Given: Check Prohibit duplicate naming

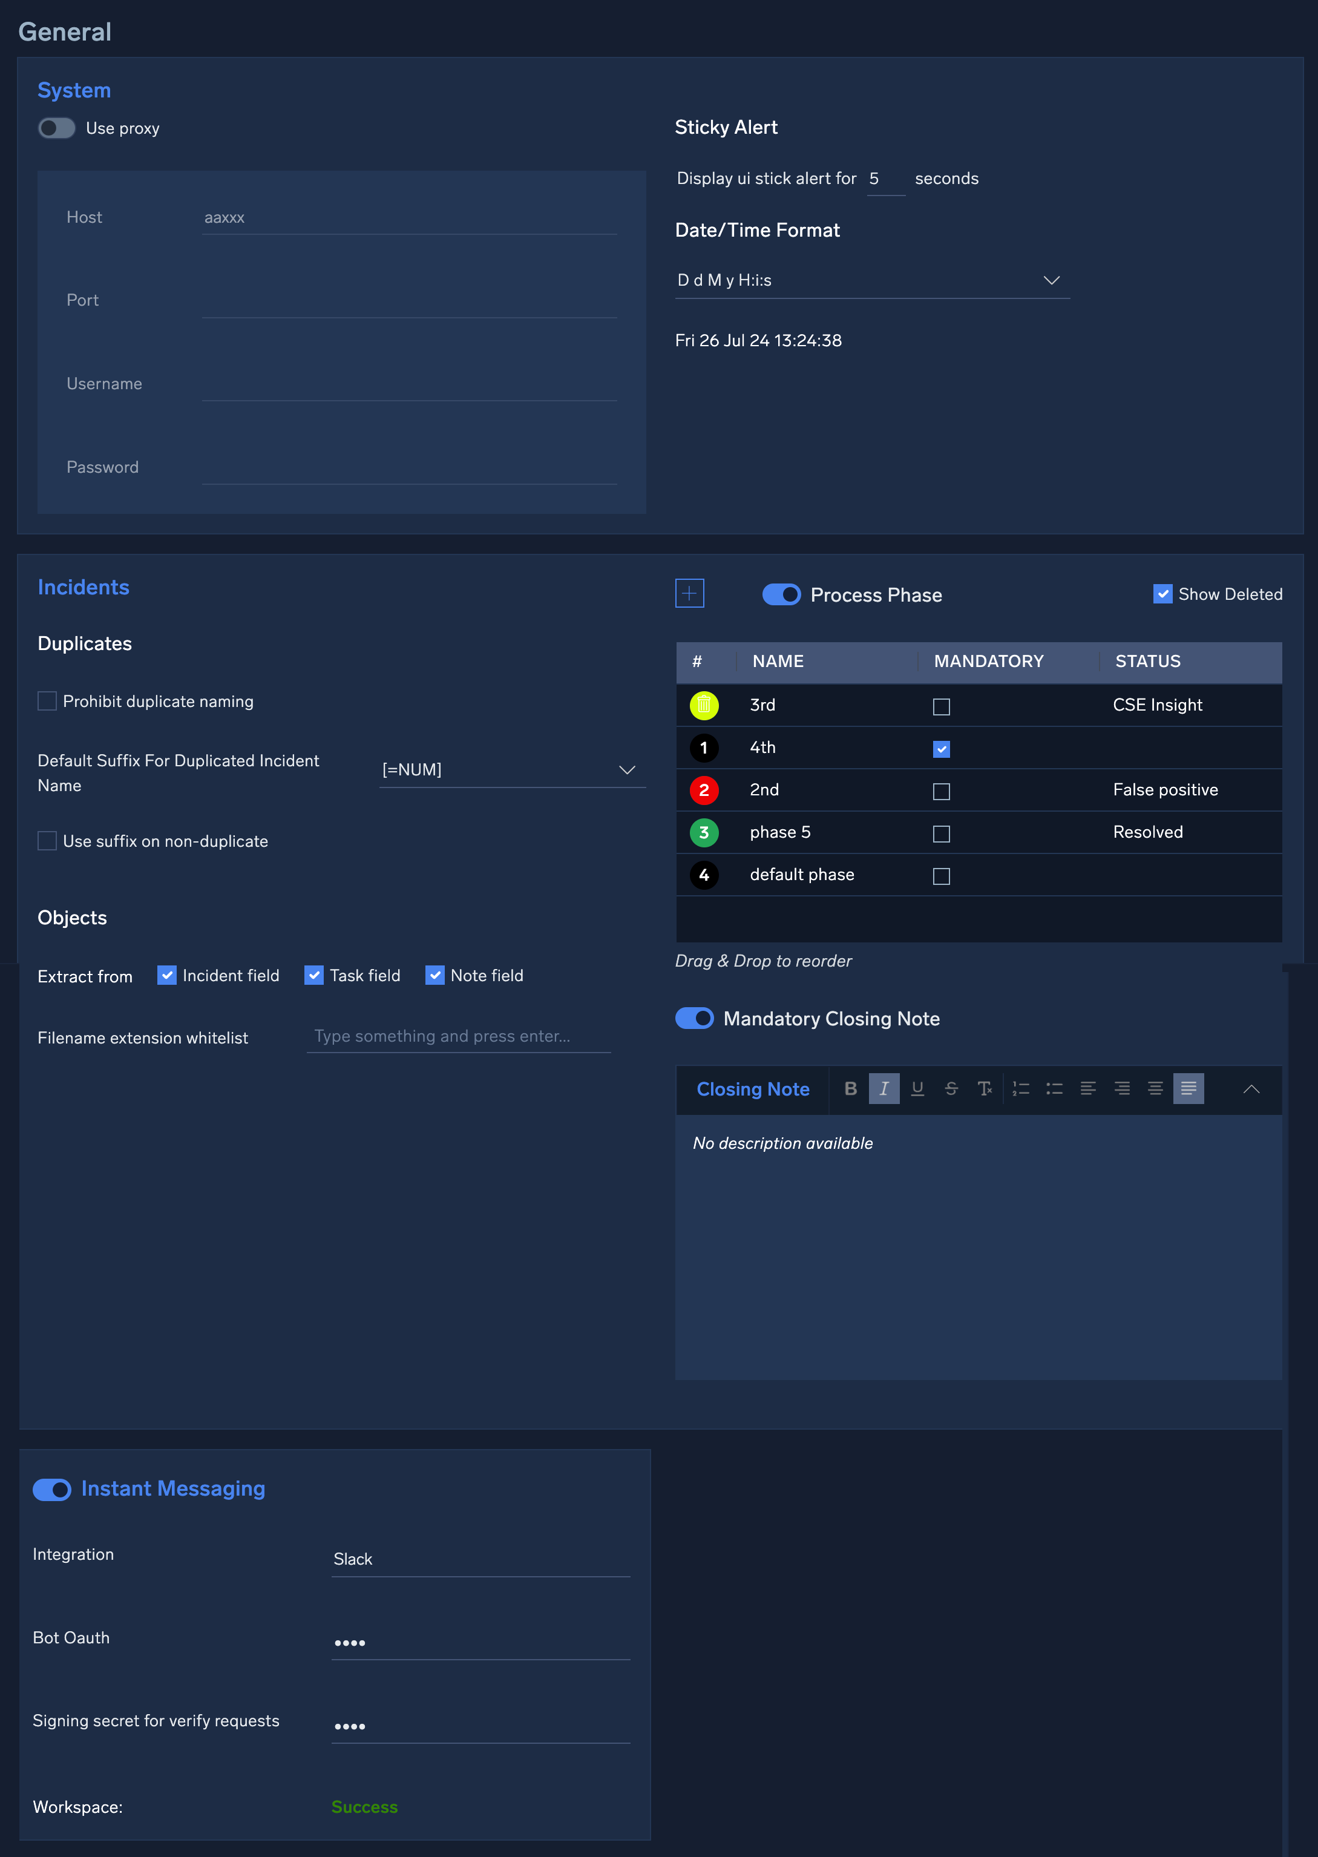Looking at the screenshot, I should [x=46, y=700].
